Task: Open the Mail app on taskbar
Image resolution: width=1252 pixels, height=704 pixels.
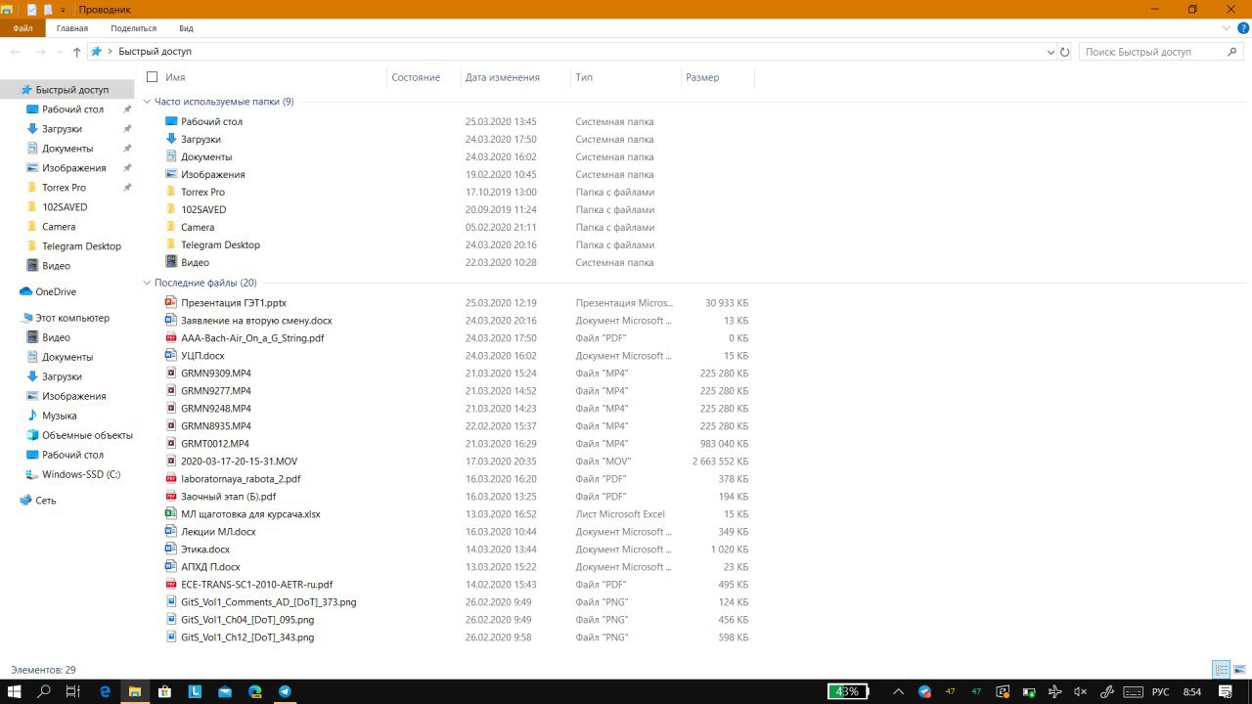Action: coord(225,691)
